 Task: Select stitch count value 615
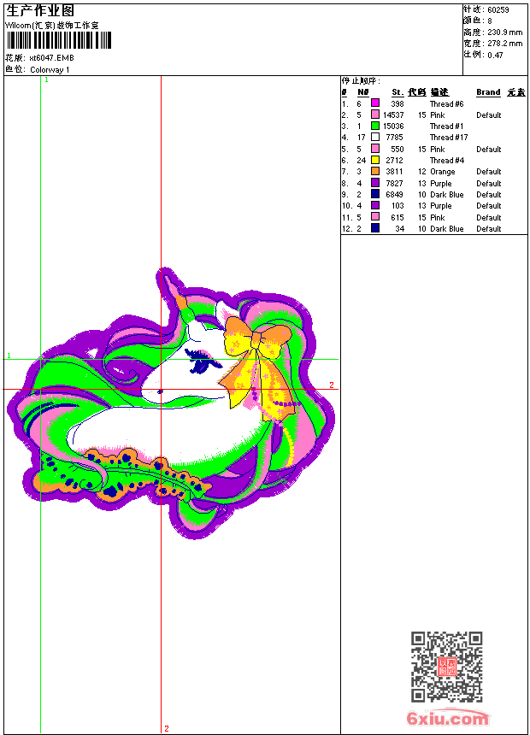(397, 218)
